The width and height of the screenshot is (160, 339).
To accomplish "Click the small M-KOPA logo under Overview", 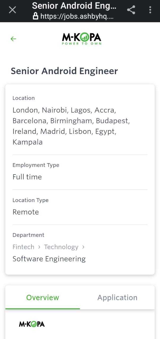I will click(x=32, y=324).
